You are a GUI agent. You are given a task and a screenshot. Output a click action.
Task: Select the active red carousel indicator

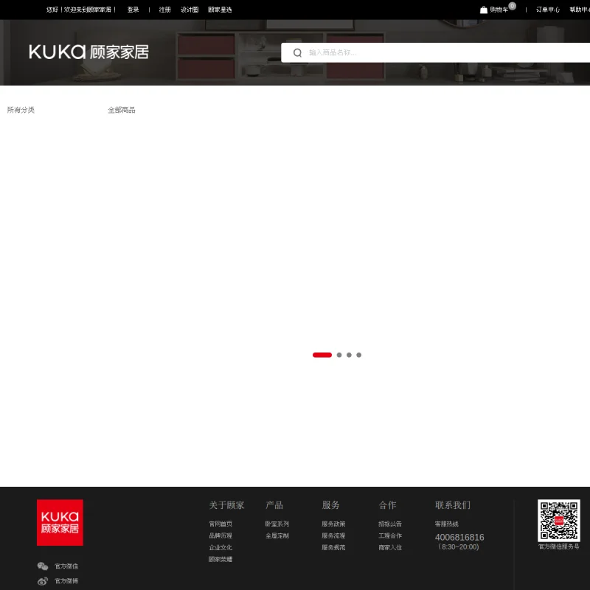click(x=322, y=355)
